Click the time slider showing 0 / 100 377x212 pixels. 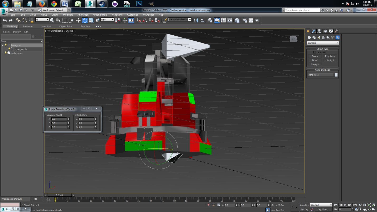tap(60, 195)
